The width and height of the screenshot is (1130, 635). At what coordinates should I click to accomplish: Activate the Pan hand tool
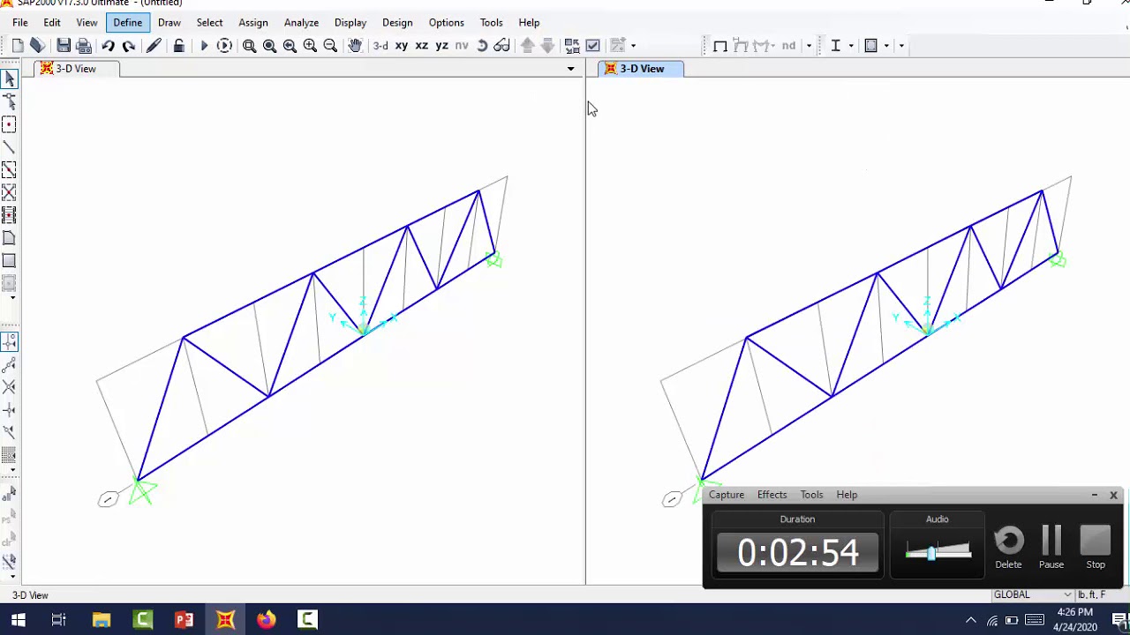[x=355, y=46]
